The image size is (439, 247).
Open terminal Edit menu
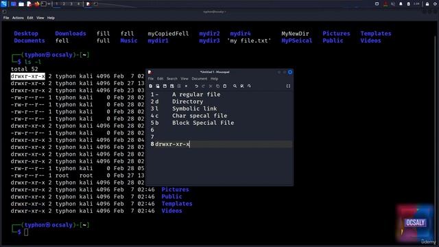(30, 18)
